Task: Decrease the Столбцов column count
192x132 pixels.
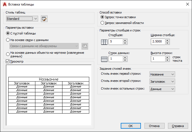Action: tap(125, 43)
